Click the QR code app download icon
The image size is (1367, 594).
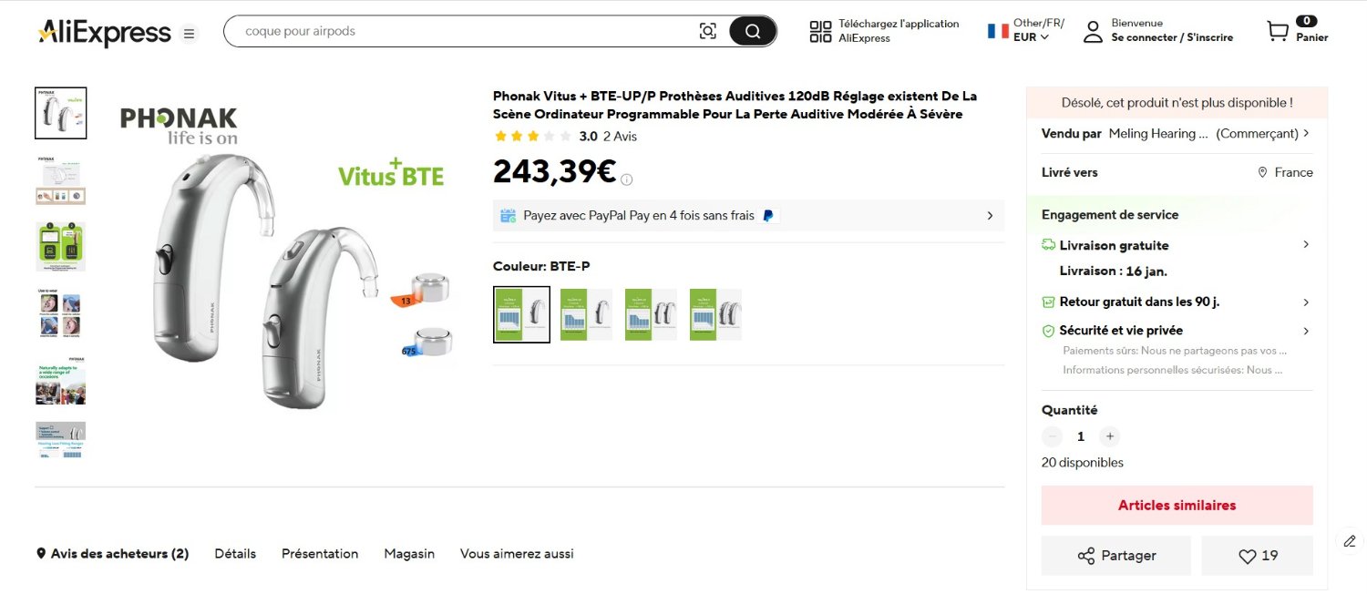820,32
